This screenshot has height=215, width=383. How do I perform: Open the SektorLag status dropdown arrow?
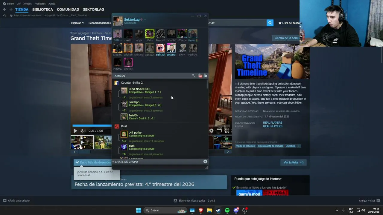[x=145, y=20]
